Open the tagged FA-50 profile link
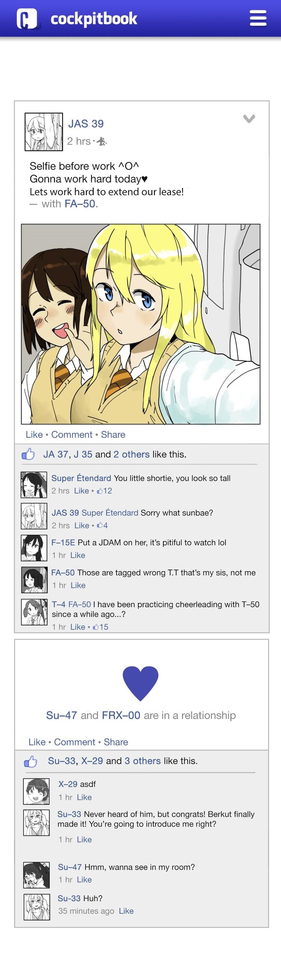Screen dimensions: 281x961 [x=80, y=204]
